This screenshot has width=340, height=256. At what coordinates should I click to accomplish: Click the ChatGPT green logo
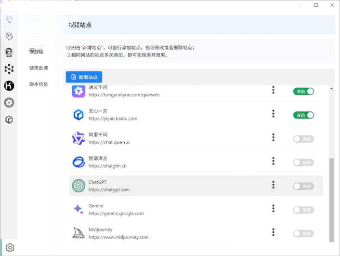tap(78, 186)
